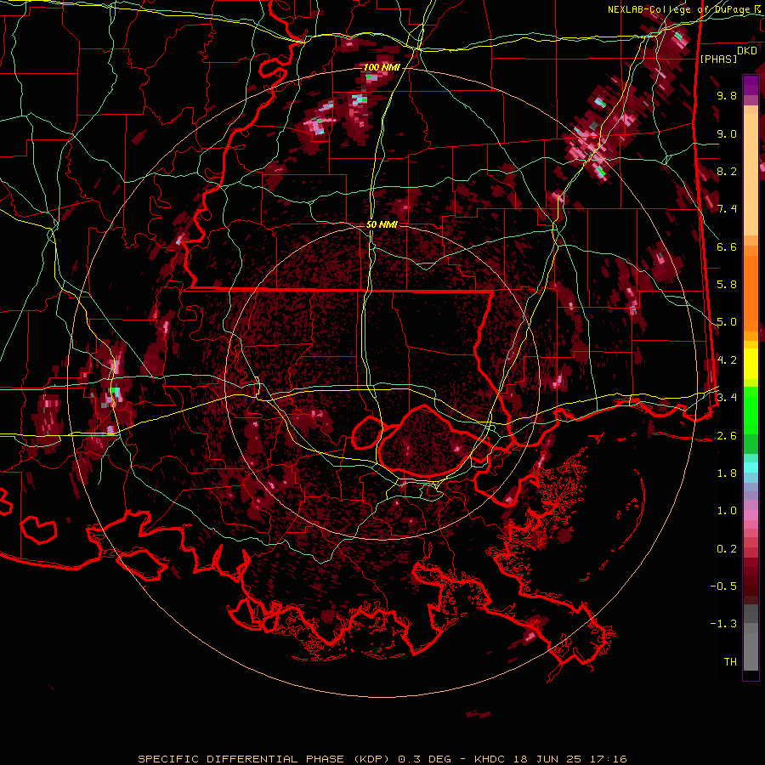Click the 1.0 scale value
The width and height of the screenshot is (765, 765).
click(727, 511)
